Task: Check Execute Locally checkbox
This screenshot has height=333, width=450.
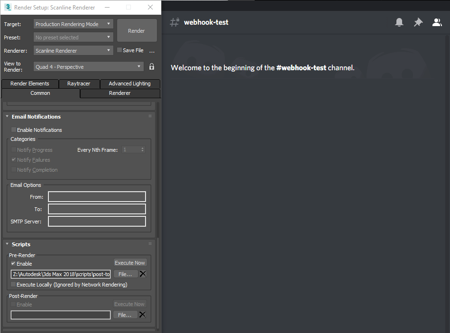Action: tap(13, 284)
